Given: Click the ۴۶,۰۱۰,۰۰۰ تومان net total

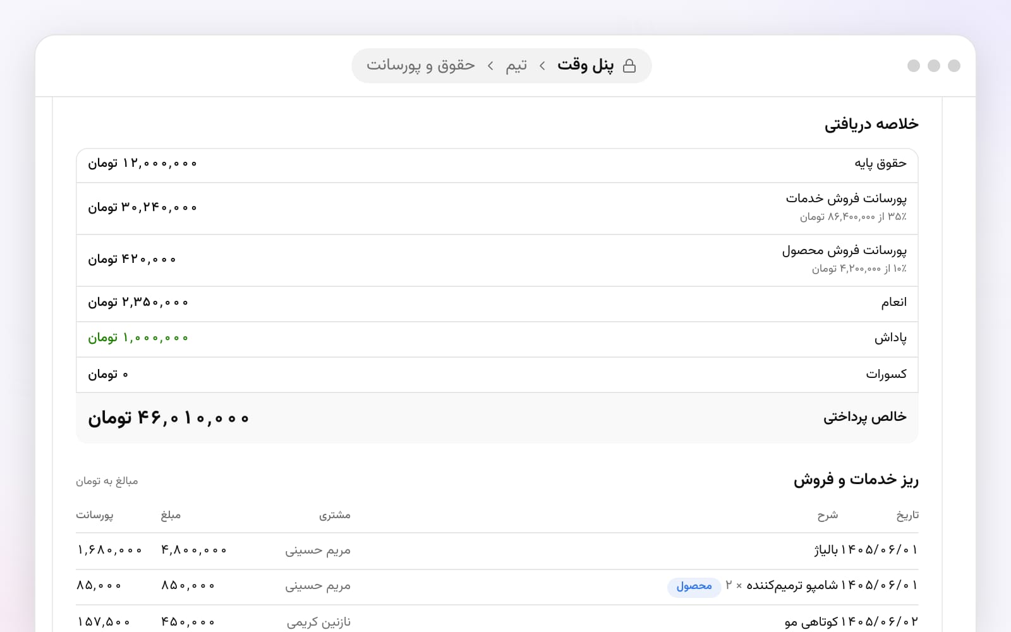Looking at the screenshot, I should click(x=169, y=418).
